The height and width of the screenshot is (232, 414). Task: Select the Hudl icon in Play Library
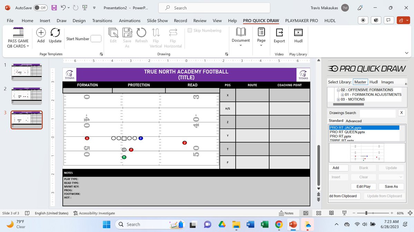[298, 34]
